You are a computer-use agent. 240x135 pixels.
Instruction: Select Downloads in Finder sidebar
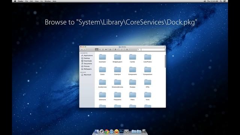(87, 61)
